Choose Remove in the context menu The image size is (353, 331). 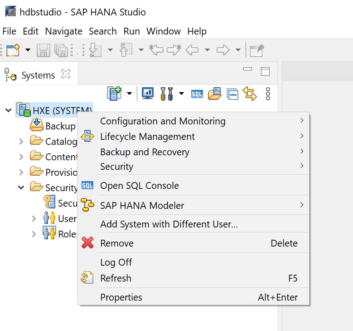(x=117, y=243)
